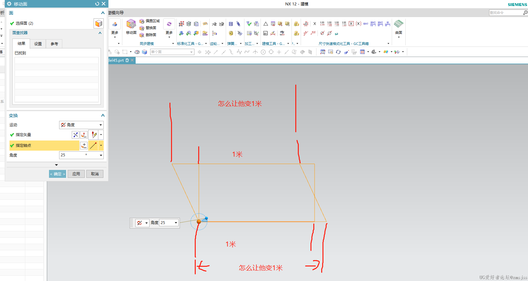528x281 pixels.
Task: Reset the 移动面 dialog with the reset arrow
Action: 97,4
